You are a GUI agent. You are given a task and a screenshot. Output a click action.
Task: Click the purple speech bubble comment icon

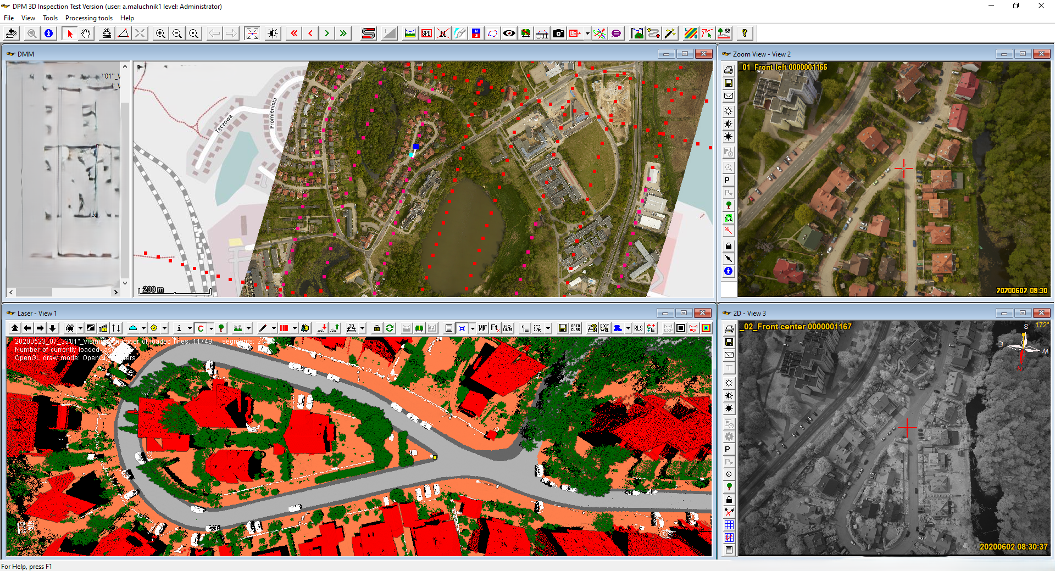[616, 33]
